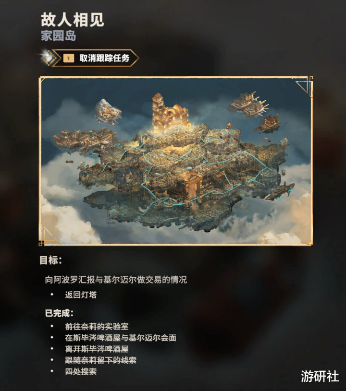
Task: Select completed step 前往奈莉的实验室
Action: (x=97, y=326)
